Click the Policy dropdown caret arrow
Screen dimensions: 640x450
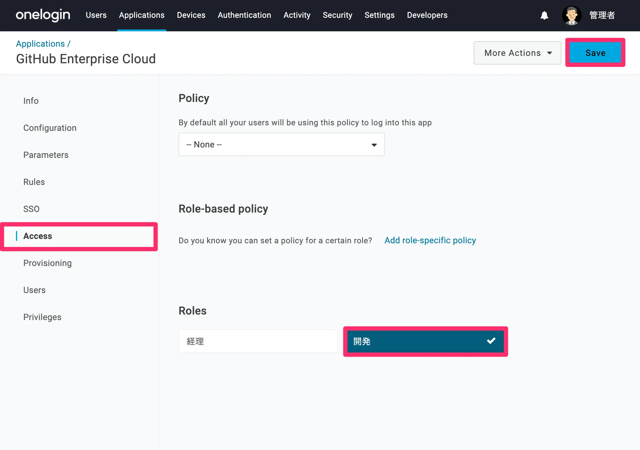374,145
